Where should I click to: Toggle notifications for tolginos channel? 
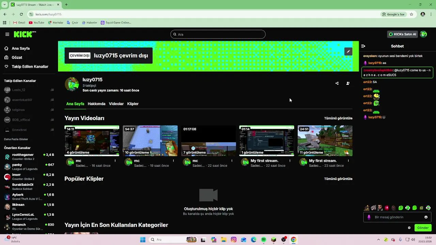52,110
